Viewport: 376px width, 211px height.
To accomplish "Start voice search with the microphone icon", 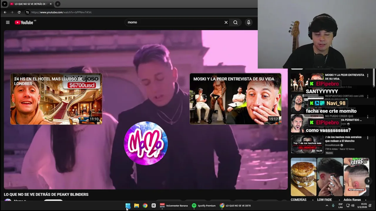I will (x=249, y=22).
